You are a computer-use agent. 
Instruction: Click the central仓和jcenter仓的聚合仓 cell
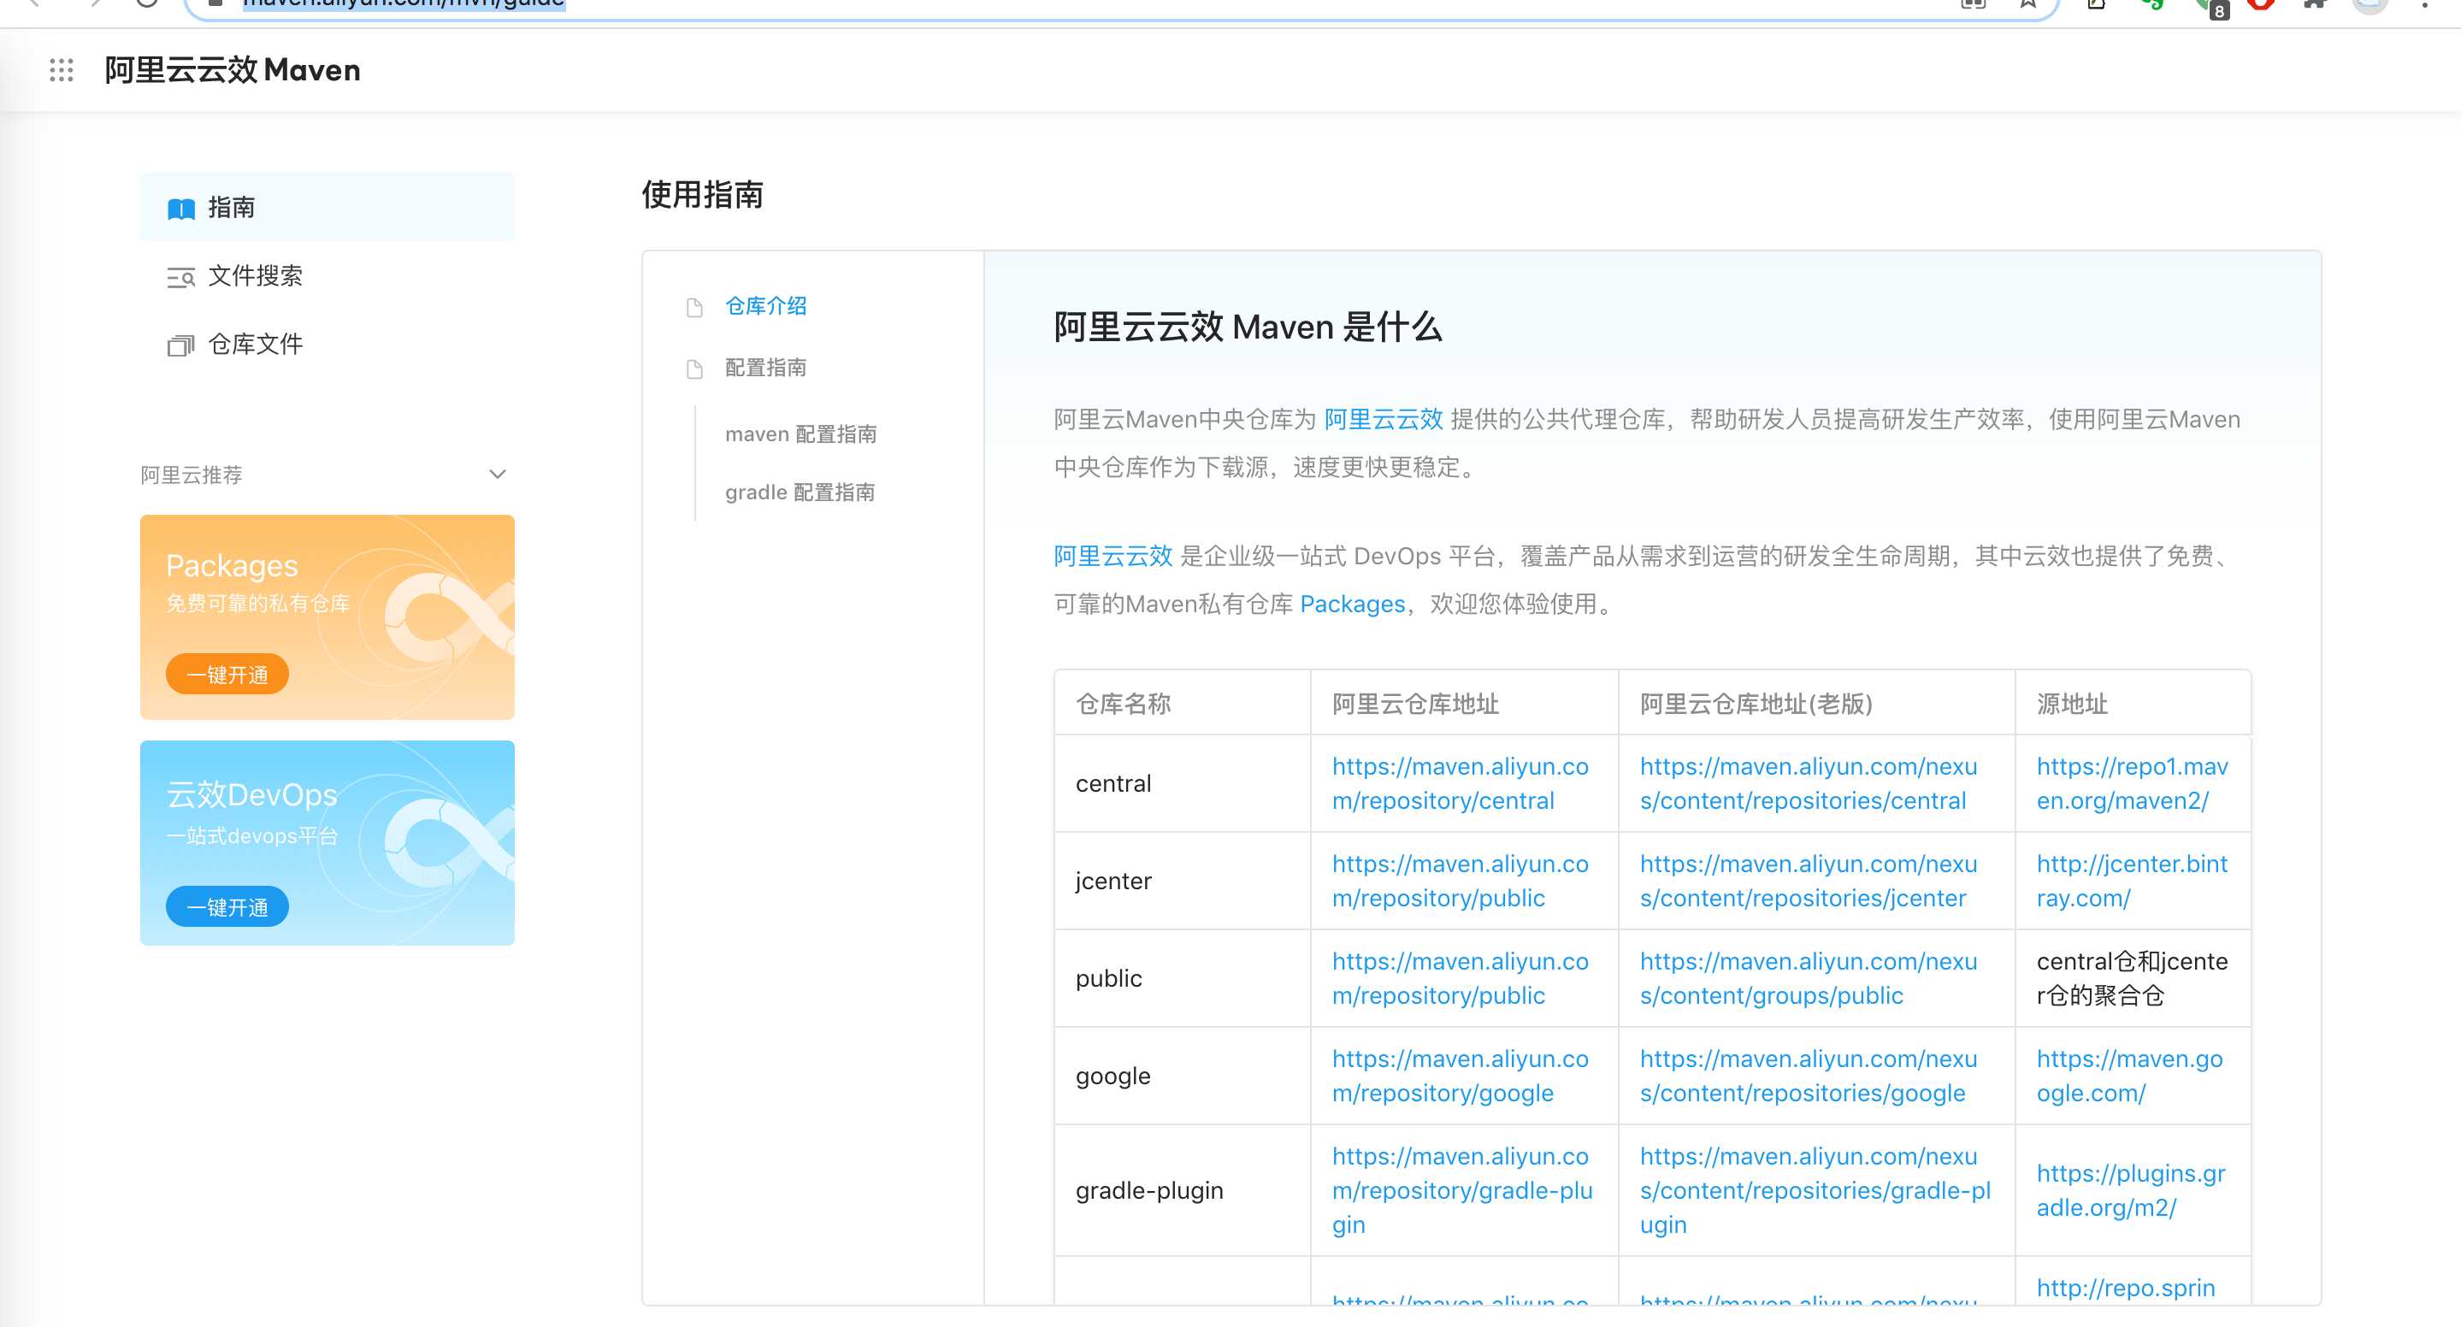tap(2133, 978)
